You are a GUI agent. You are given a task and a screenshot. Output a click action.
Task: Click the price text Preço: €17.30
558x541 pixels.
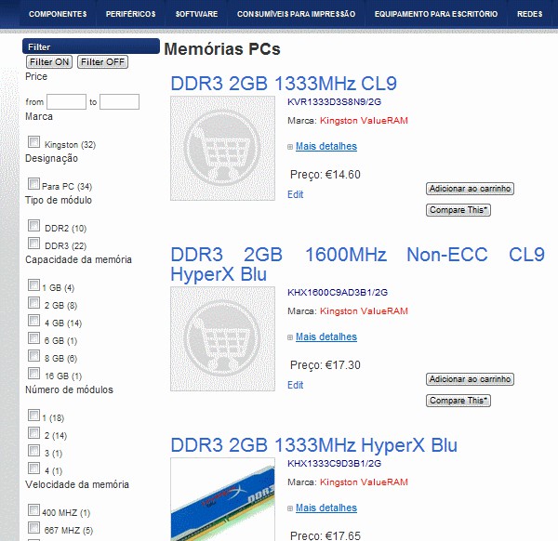pos(325,365)
